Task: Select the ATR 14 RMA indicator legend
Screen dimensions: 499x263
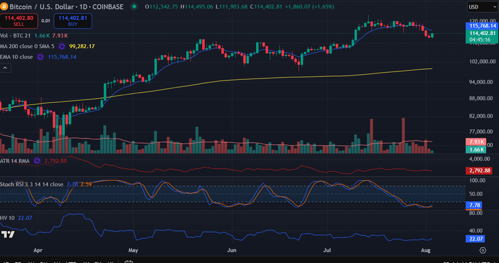Action: coord(15,161)
